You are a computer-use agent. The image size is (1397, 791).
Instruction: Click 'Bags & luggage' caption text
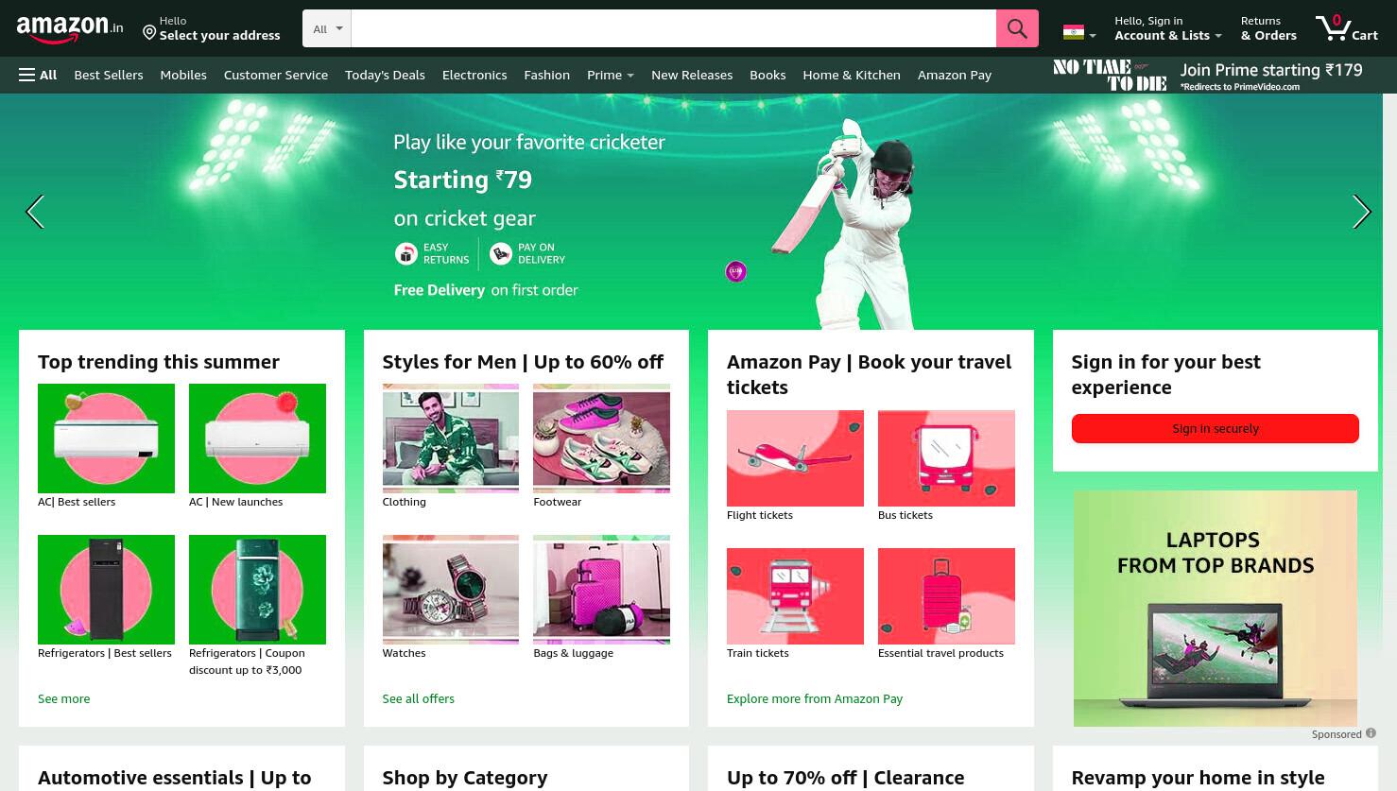pyautogui.click(x=574, y=653)
